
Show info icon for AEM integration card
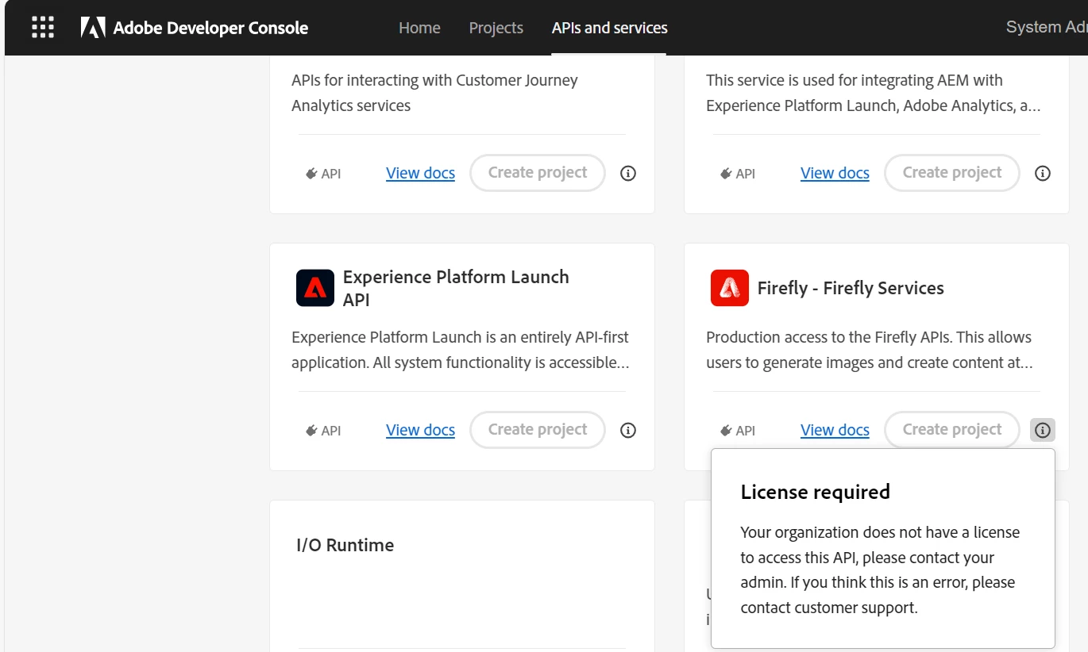tap(1043, 173)
